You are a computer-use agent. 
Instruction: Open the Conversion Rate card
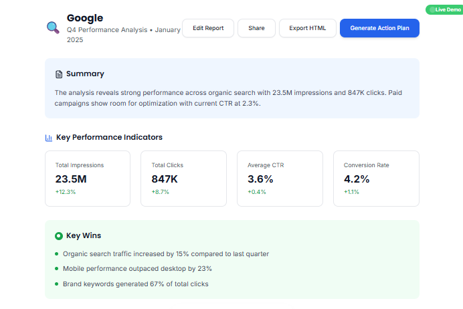click(x=376, y=179)
